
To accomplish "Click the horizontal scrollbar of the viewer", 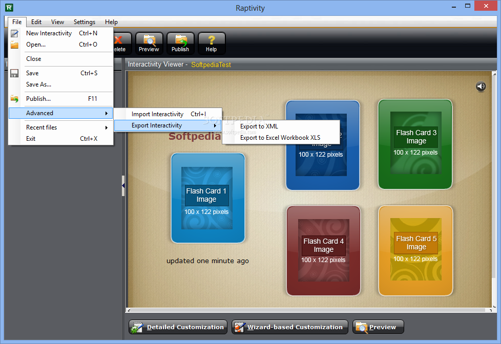I will click(309, 310).
